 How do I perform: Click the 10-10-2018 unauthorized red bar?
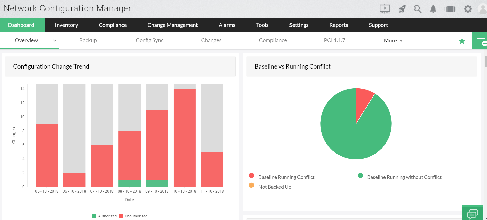(x=184, y=137)
